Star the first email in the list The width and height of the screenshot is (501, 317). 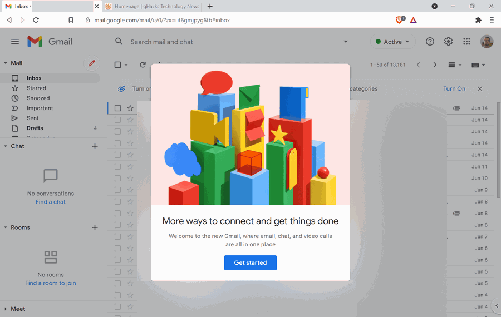(130, 108)
